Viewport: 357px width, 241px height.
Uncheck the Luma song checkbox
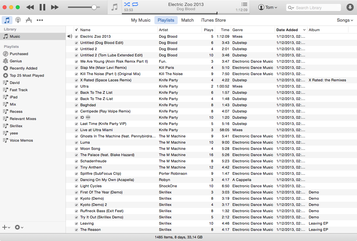(76, 142)
